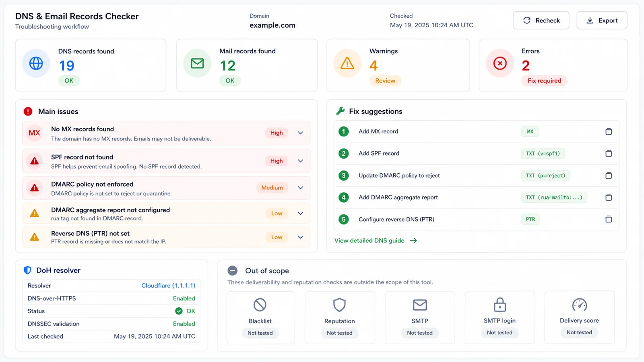The width and height of the screenshot is (644, 362).
Task: Click step 1 number badge
Action: 343,132
